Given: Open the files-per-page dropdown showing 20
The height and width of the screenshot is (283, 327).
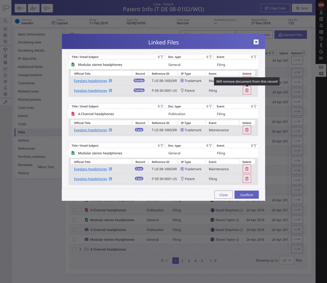Looking at the screenshot, I should tap(286, 260).
